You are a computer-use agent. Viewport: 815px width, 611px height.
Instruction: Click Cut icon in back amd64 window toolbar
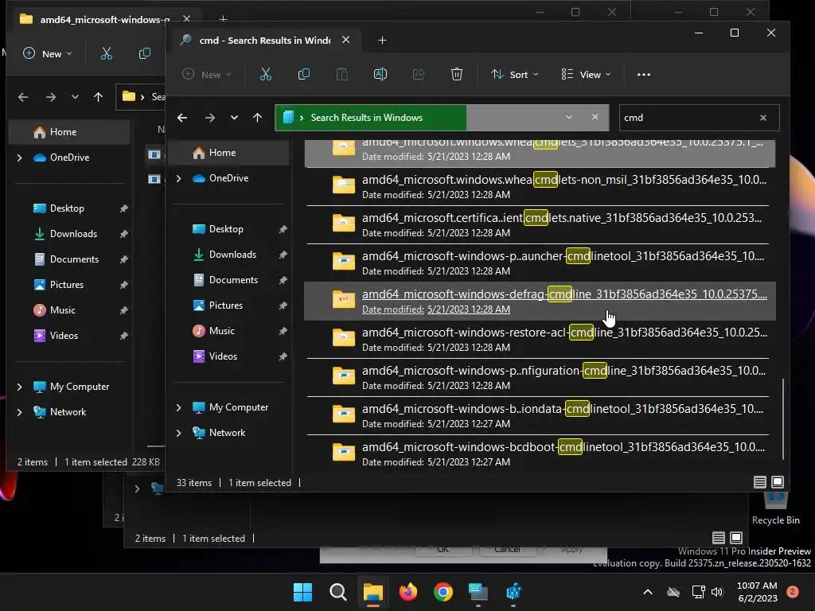(x=107, y=53)
